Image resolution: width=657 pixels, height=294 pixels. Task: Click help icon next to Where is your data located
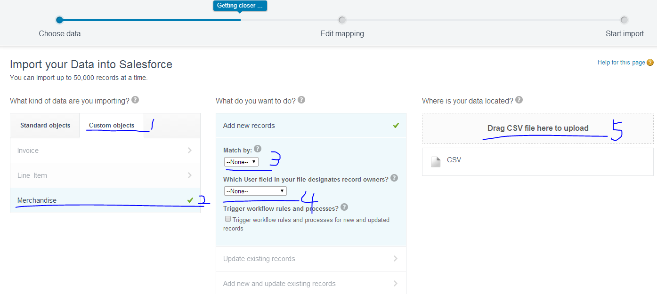(519, 100)
